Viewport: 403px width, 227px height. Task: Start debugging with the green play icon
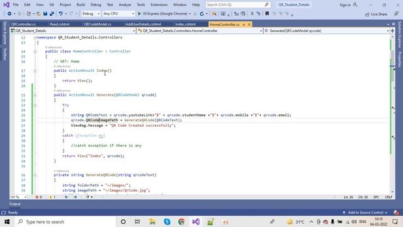[139, 14]
